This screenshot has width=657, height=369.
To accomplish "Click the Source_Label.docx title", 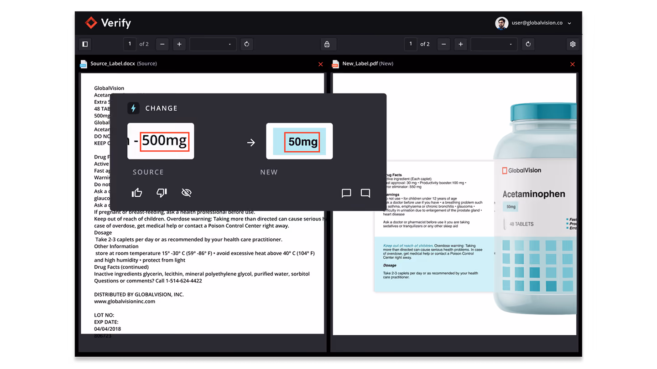I will 113,64.
